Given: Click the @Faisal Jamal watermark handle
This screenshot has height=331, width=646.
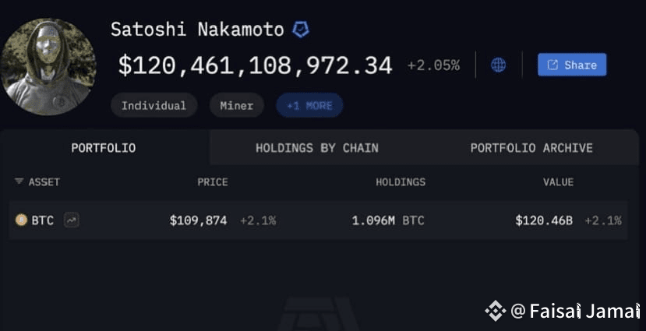Looking at the screenshot, I should 575,311.
